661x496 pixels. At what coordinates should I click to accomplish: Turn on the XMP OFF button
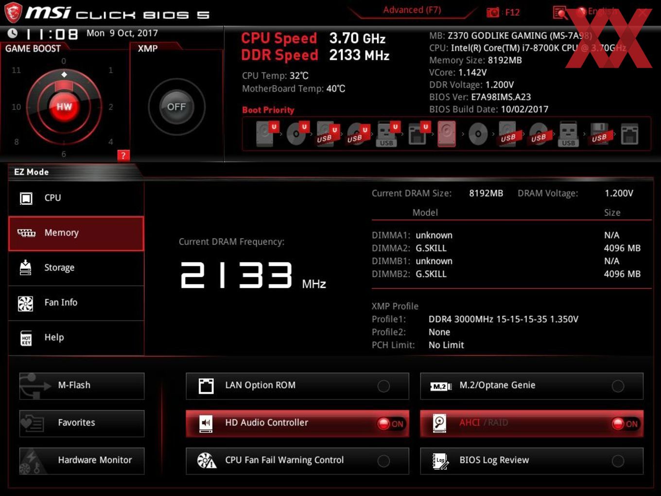click(176, 106)
